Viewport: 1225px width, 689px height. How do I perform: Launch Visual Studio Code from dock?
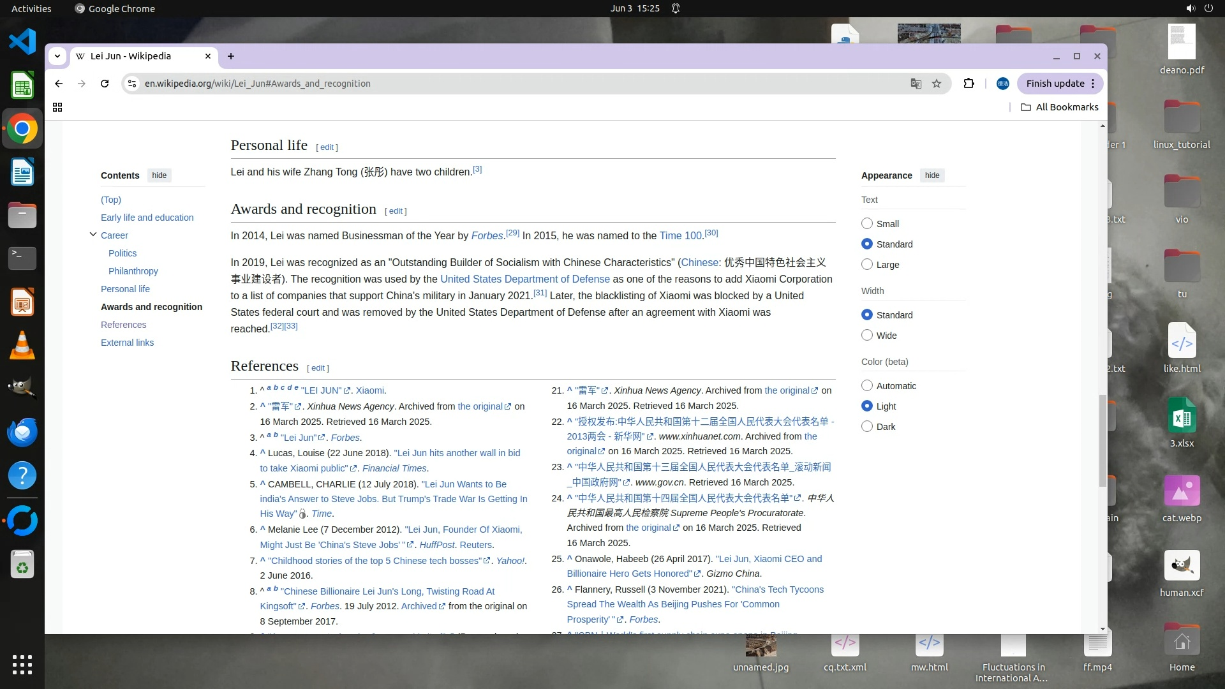(22, 42)
